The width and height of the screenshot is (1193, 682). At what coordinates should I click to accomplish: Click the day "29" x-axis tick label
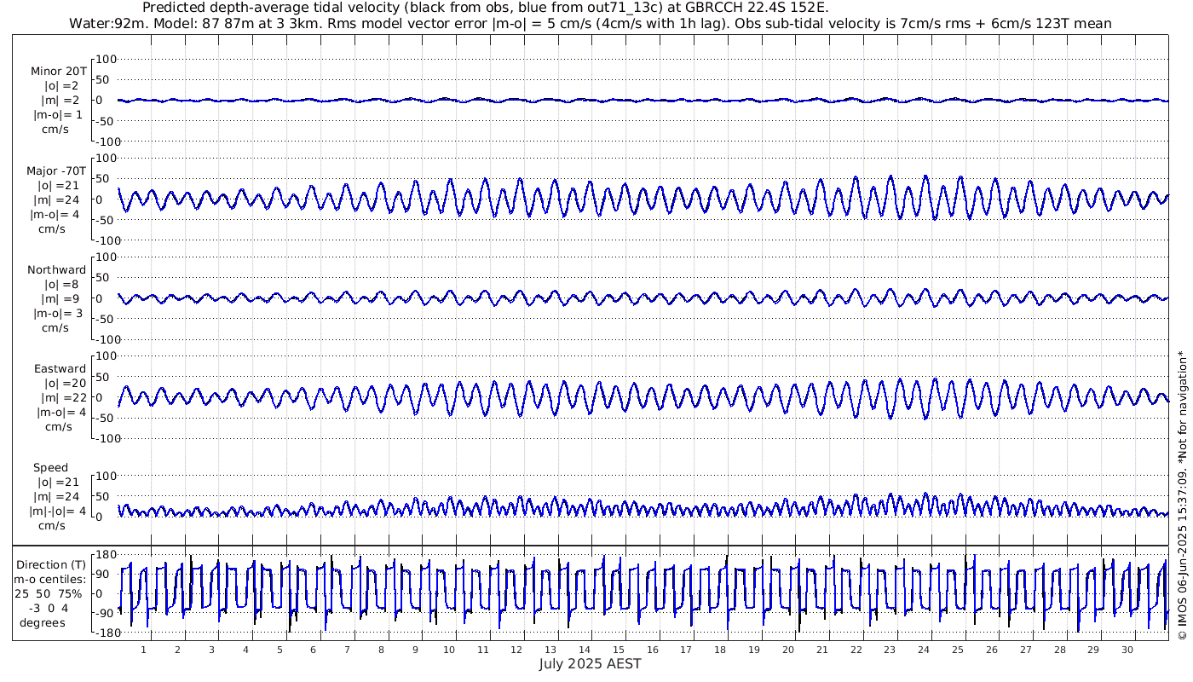1092,650
